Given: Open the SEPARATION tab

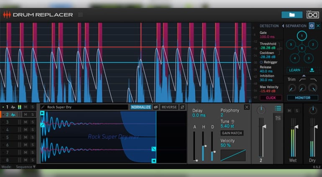Looking at the screenshot, I should pos(296,26).
